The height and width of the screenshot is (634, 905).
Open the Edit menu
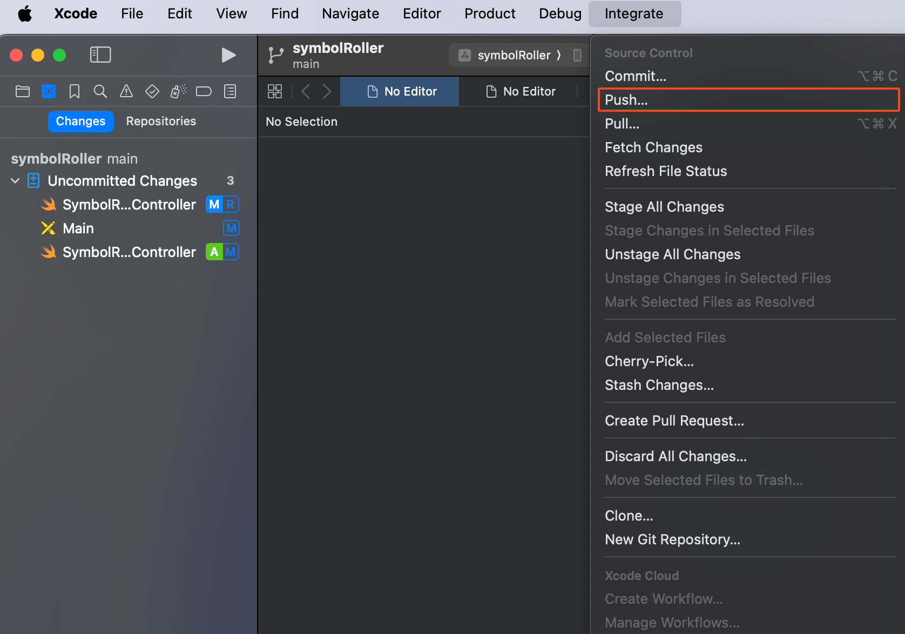(x=180, y=14)
